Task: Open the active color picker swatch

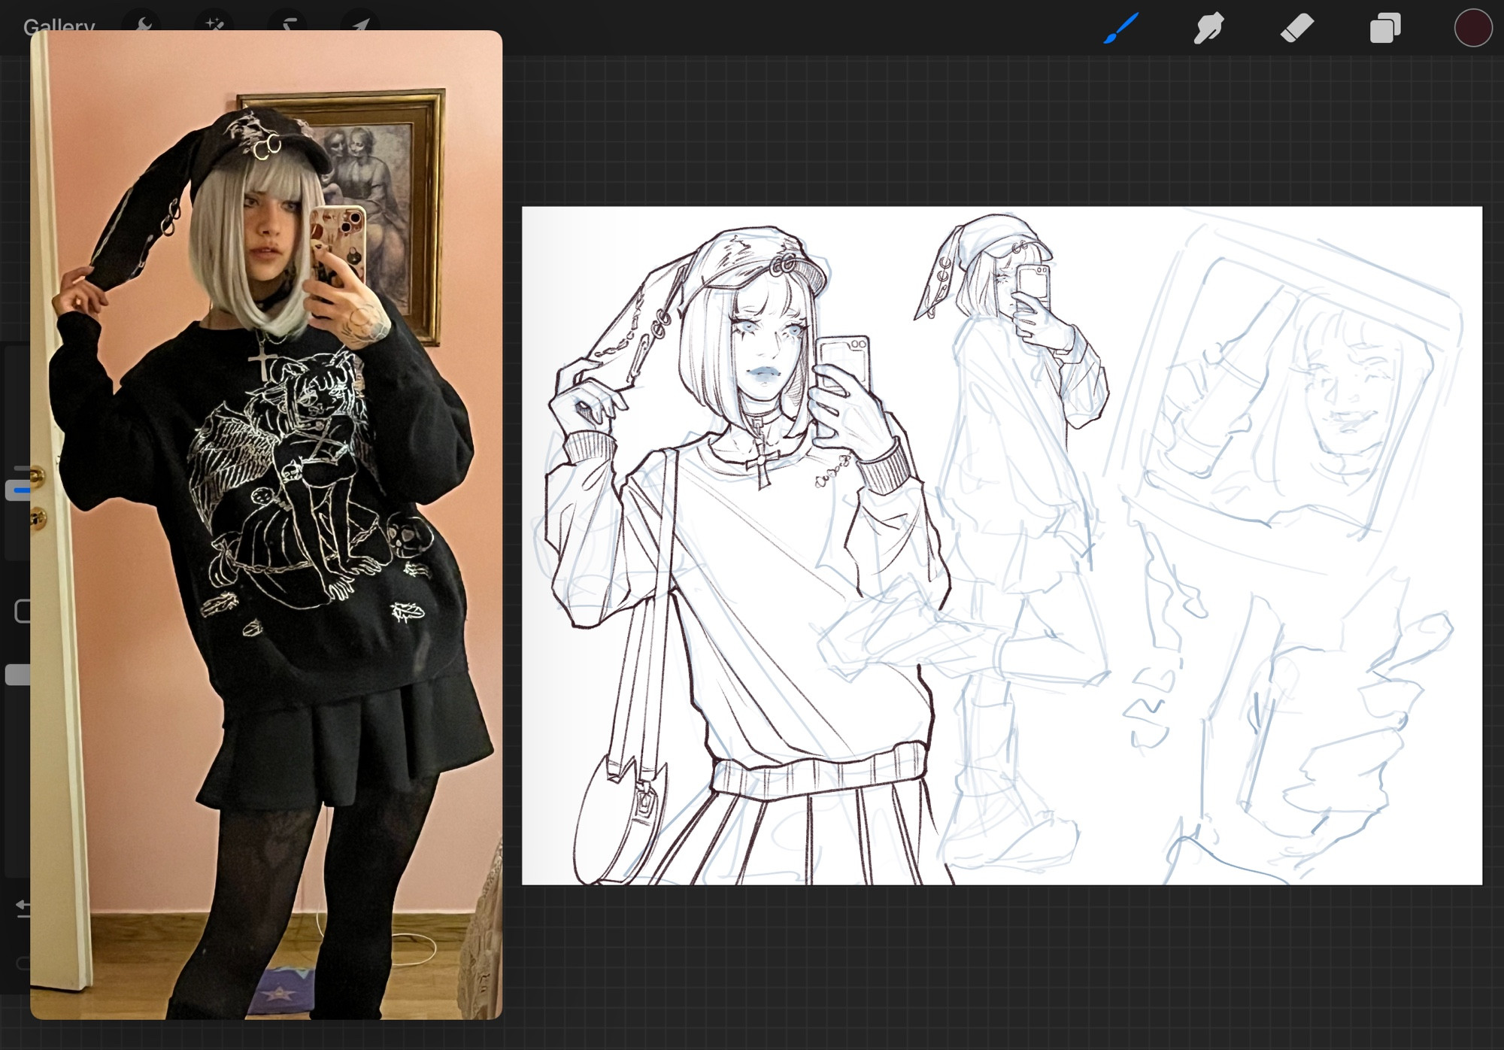Action: click(x=1473, y=29)
